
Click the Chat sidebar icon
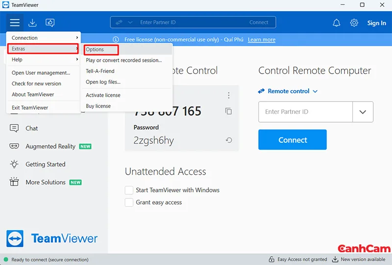click(14, 128)
